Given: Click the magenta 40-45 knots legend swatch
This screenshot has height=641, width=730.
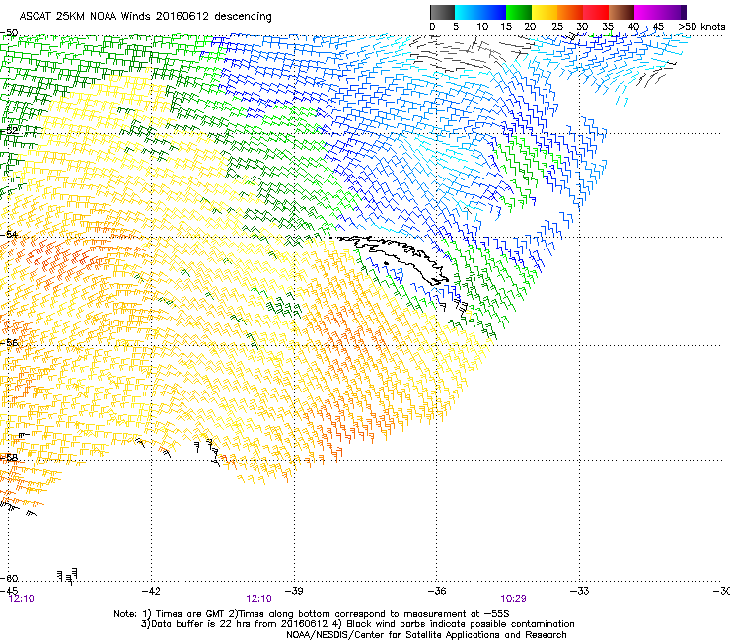Looking at the screenshot, I should click(647, 12).
